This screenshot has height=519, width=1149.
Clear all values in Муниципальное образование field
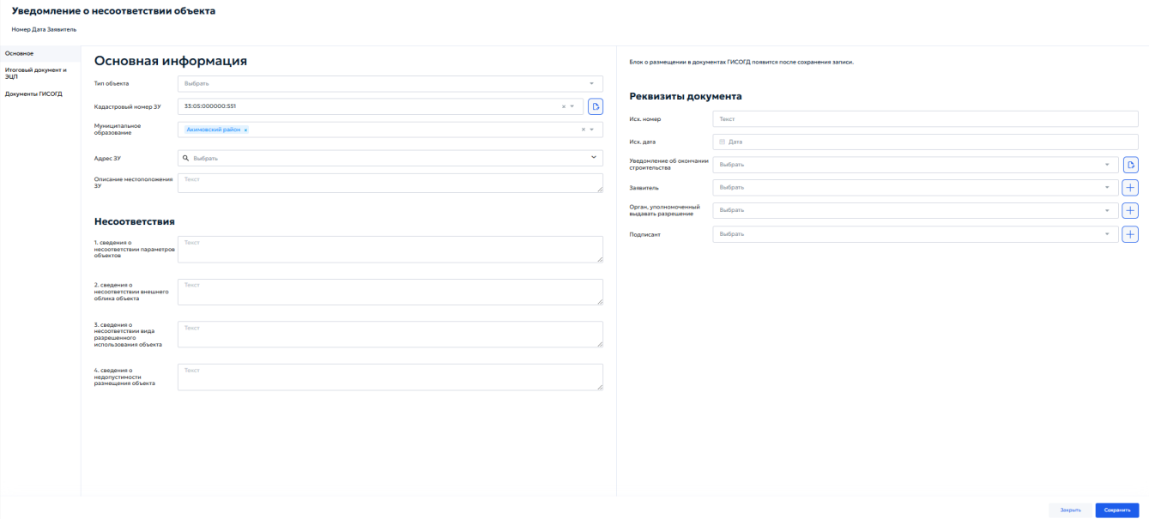pos(584,130)
